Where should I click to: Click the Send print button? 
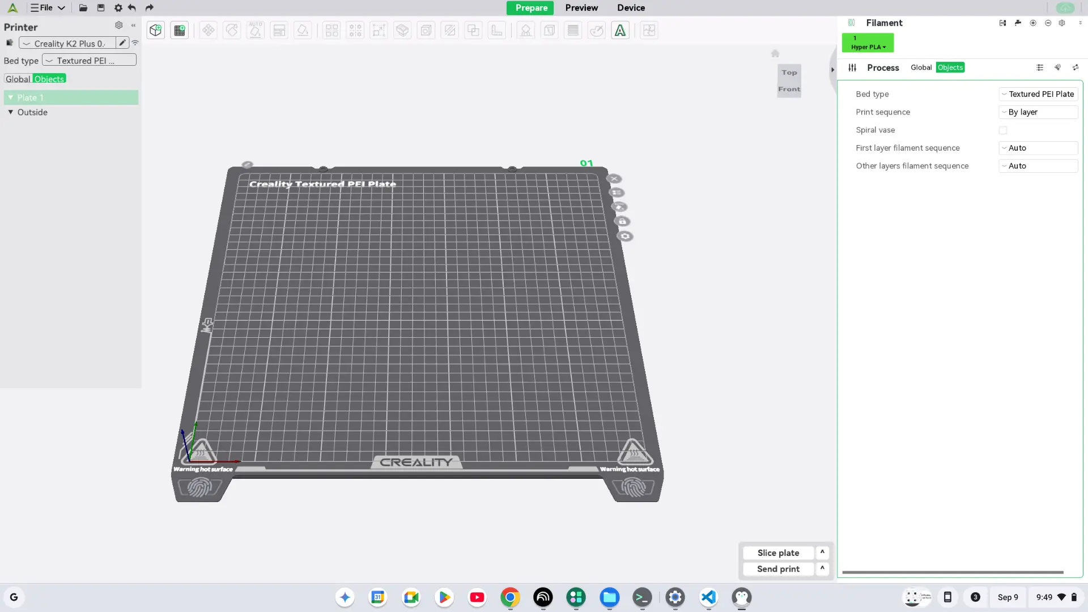[778, 568]
